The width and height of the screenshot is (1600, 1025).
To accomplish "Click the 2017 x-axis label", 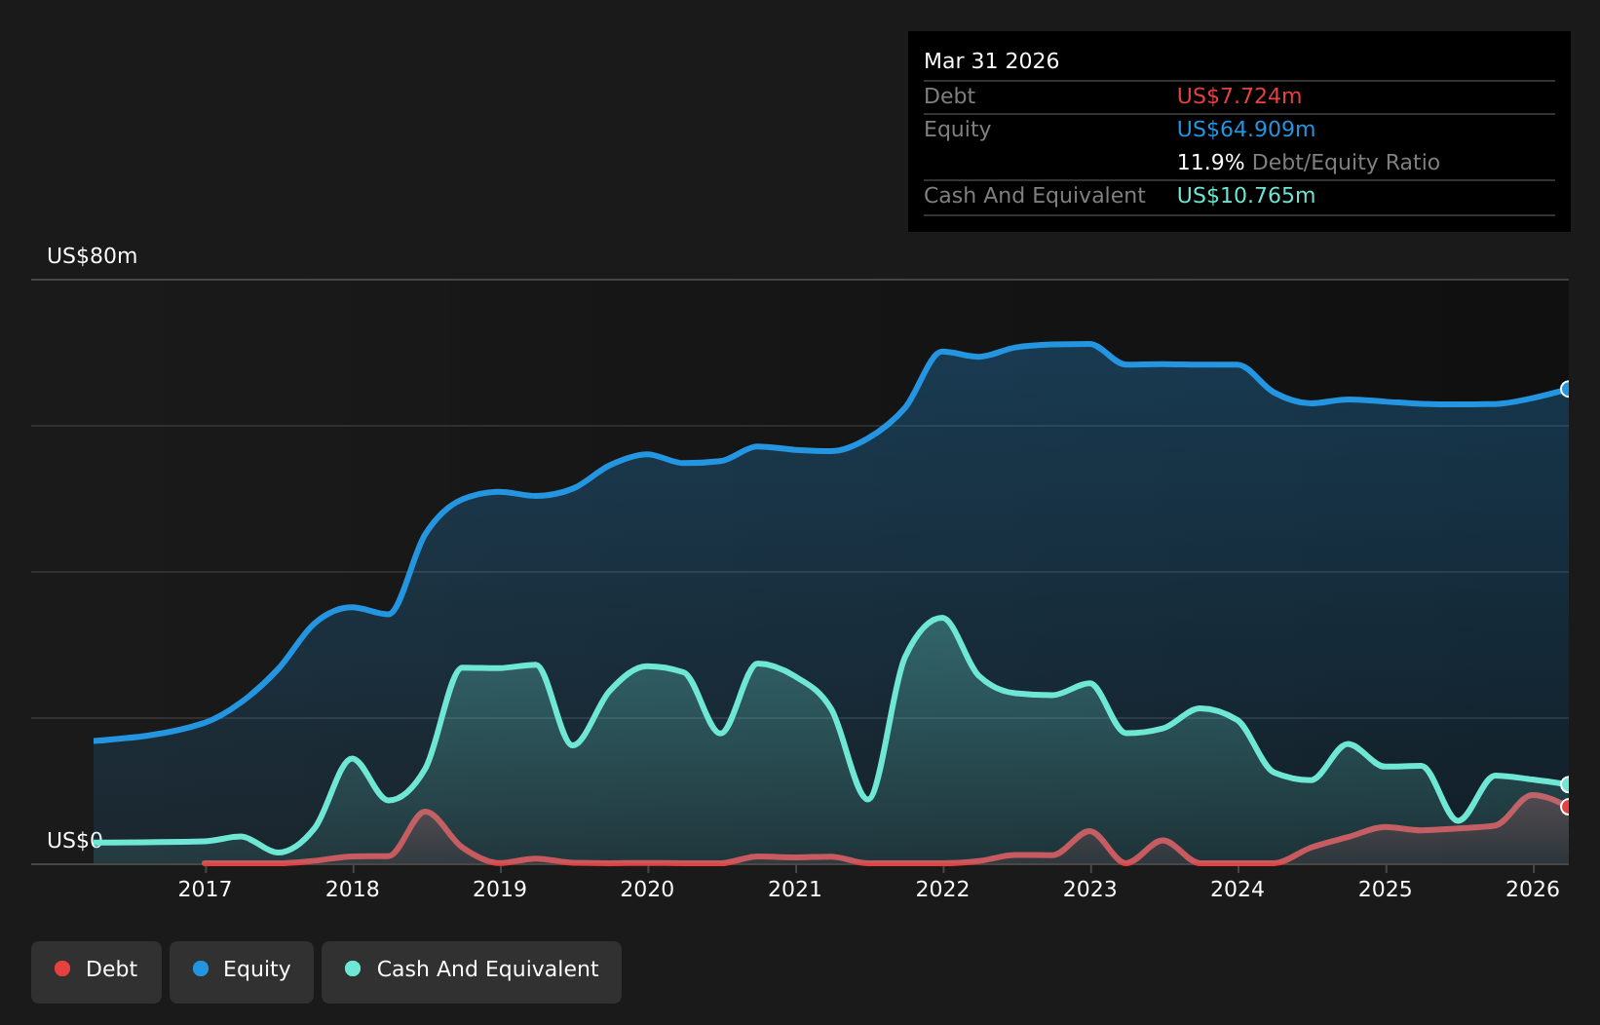I will click(x=205, y=889).
